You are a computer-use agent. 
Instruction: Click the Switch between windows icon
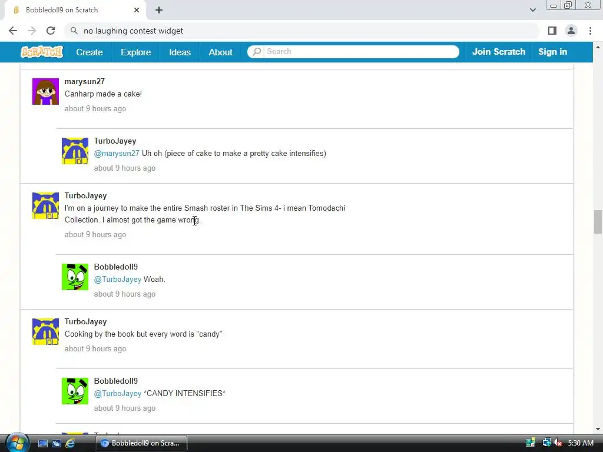56,443
